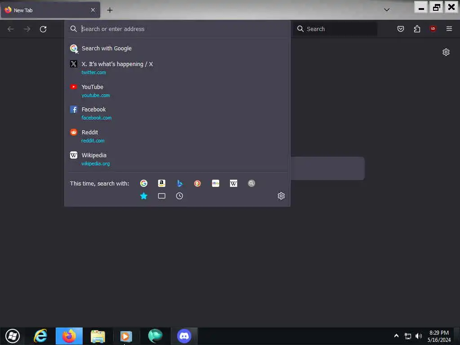Open Discord from the taskbar
This screenshot has height=345, width=460.
click(x=184, y=336)
